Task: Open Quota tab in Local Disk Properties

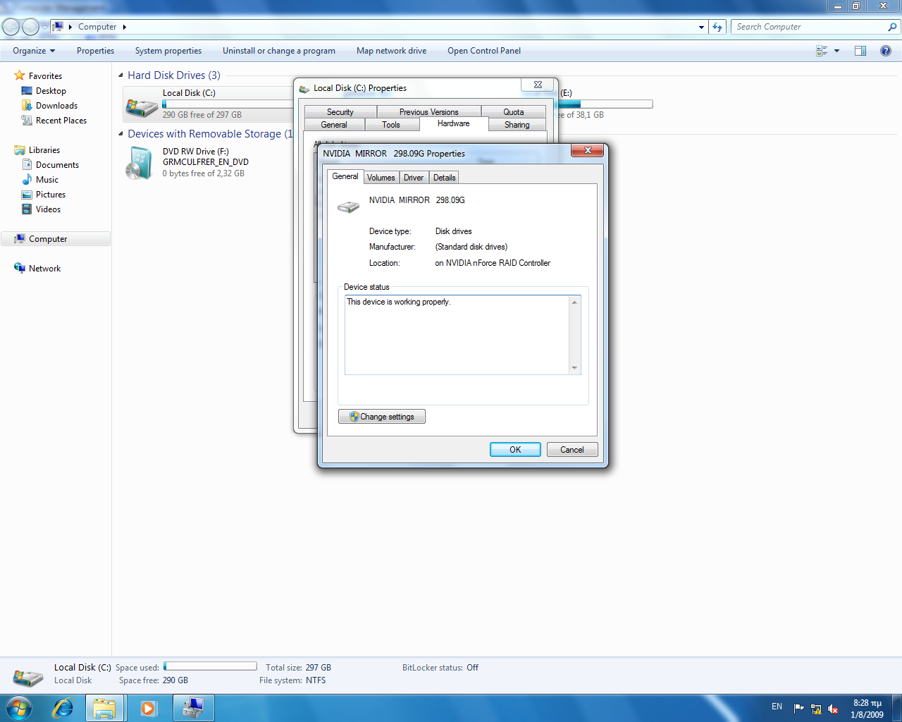Action: coord(514,112)
